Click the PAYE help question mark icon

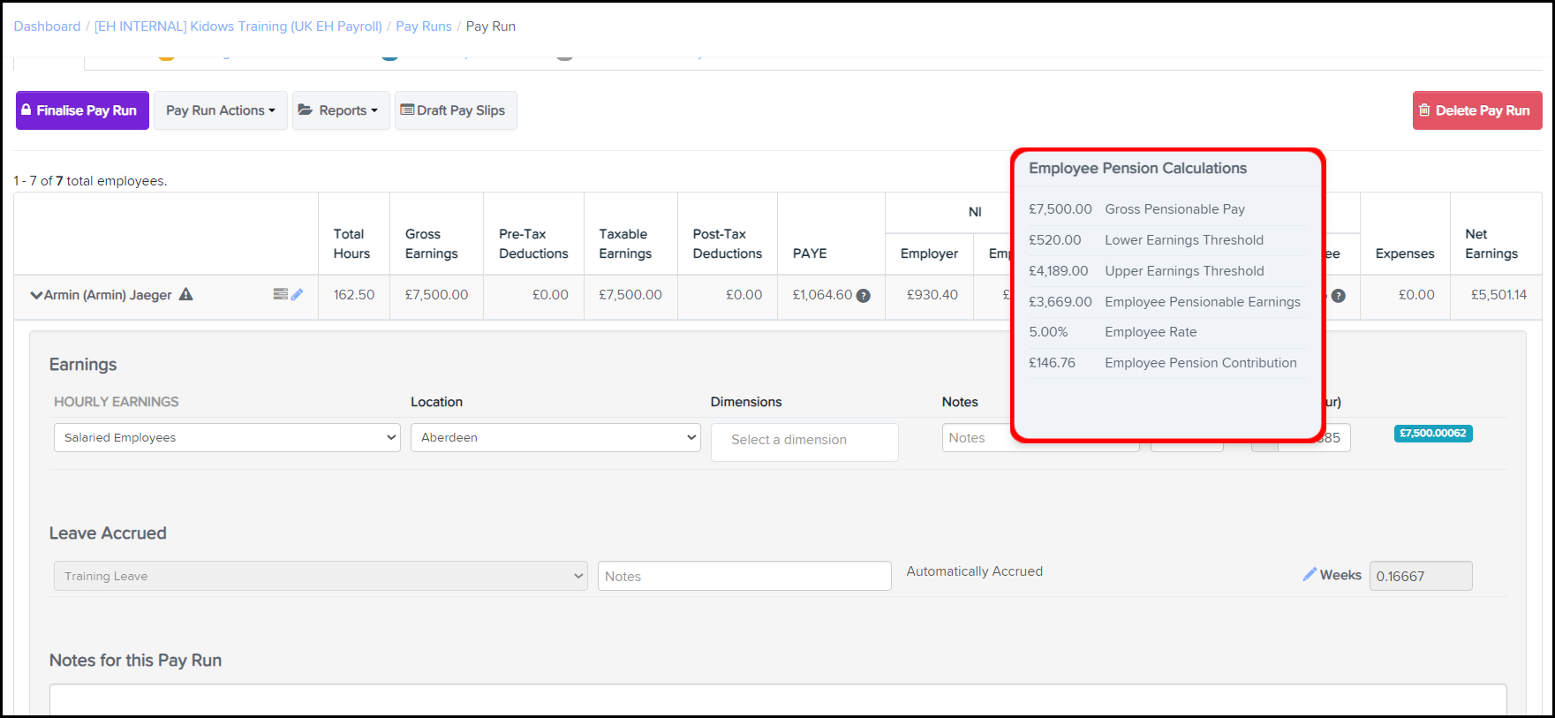(x=864, y=296)
